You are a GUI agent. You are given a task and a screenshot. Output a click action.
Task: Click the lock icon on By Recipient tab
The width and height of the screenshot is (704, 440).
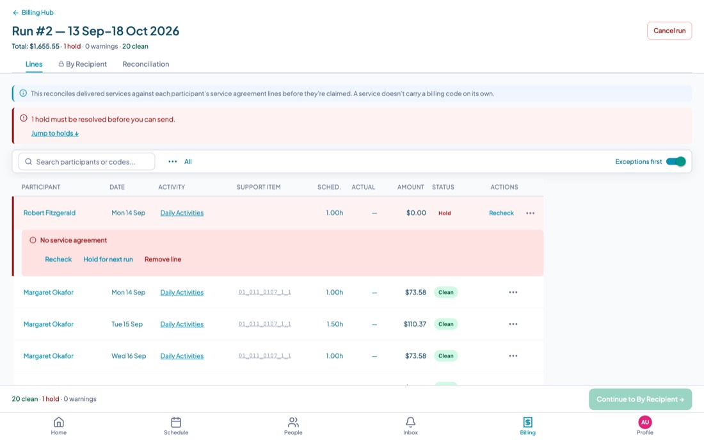(x=61, y=64)
